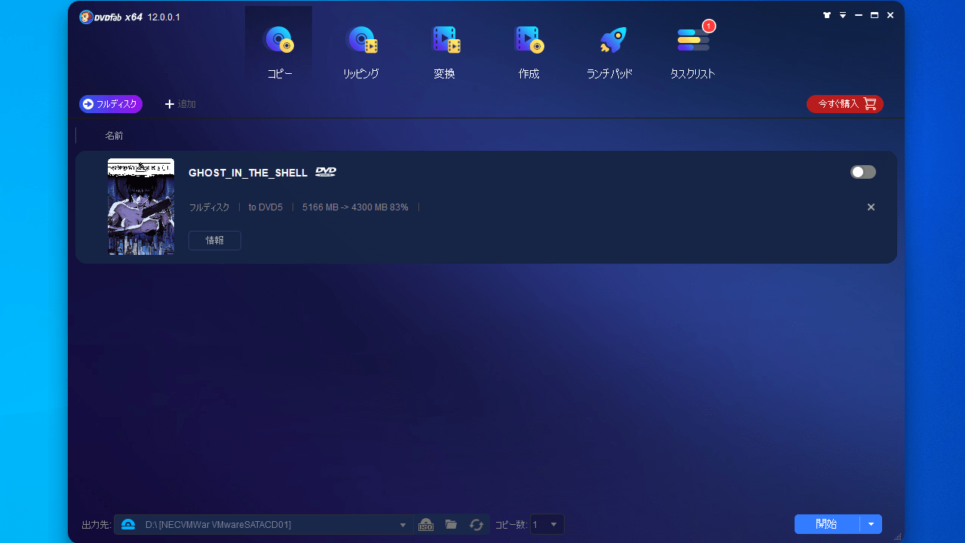This screenshot has height=543, width=965.
Task: Click the notification badge on task list
Action: point(709,26)
